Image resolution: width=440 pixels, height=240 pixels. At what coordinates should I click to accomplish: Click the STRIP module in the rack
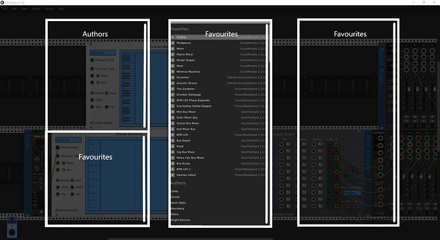[12, 228]
